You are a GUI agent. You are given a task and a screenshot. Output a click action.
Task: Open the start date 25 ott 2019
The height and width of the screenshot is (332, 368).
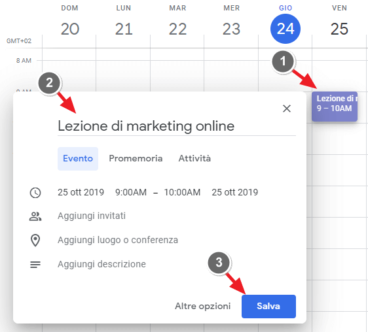point(81,192)
